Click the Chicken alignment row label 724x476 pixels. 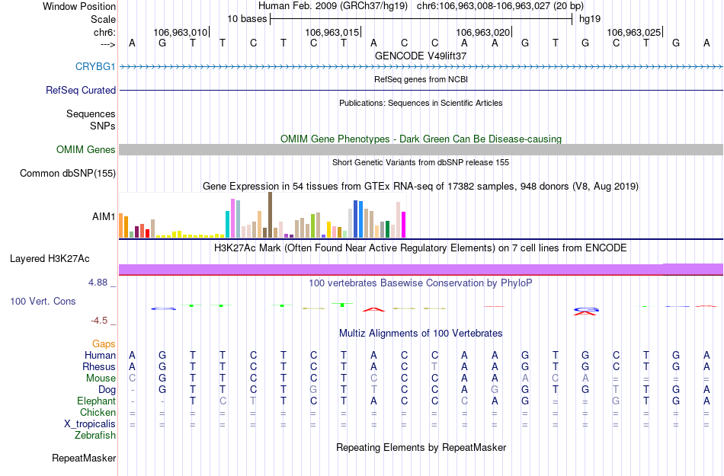click(98, 412)
